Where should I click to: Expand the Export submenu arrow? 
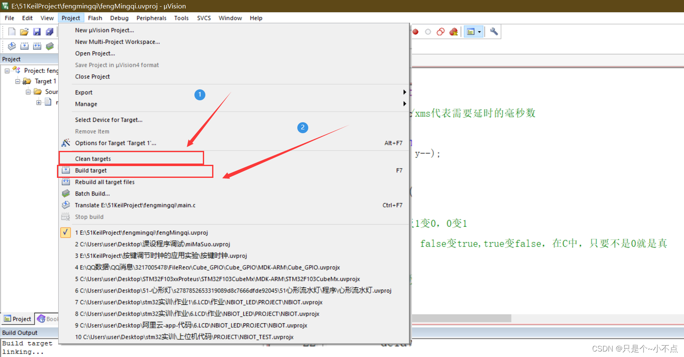(x=404, y=92)
